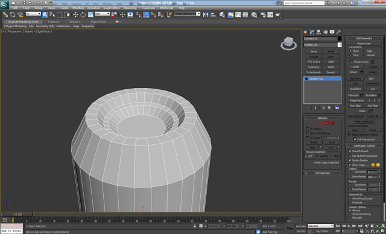Open the Modifier List dropdown
This screenshot has width=386, height=234.
340,45
